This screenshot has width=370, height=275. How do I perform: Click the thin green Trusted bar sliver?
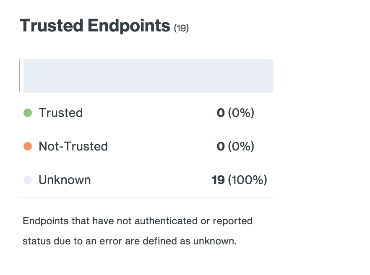point(20,76)
